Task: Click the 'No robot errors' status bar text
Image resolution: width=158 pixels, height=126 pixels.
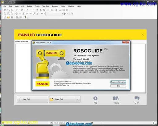Action: (57, 123)
